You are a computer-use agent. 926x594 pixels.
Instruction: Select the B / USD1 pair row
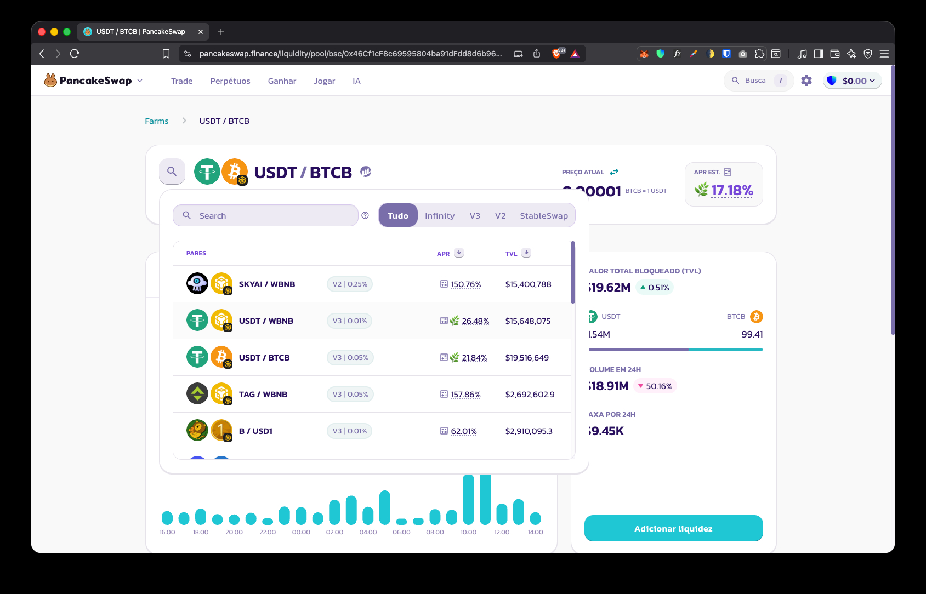coord(372,431)
